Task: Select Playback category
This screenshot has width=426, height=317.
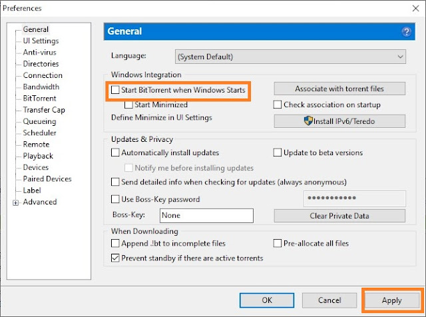Action: 38,156
